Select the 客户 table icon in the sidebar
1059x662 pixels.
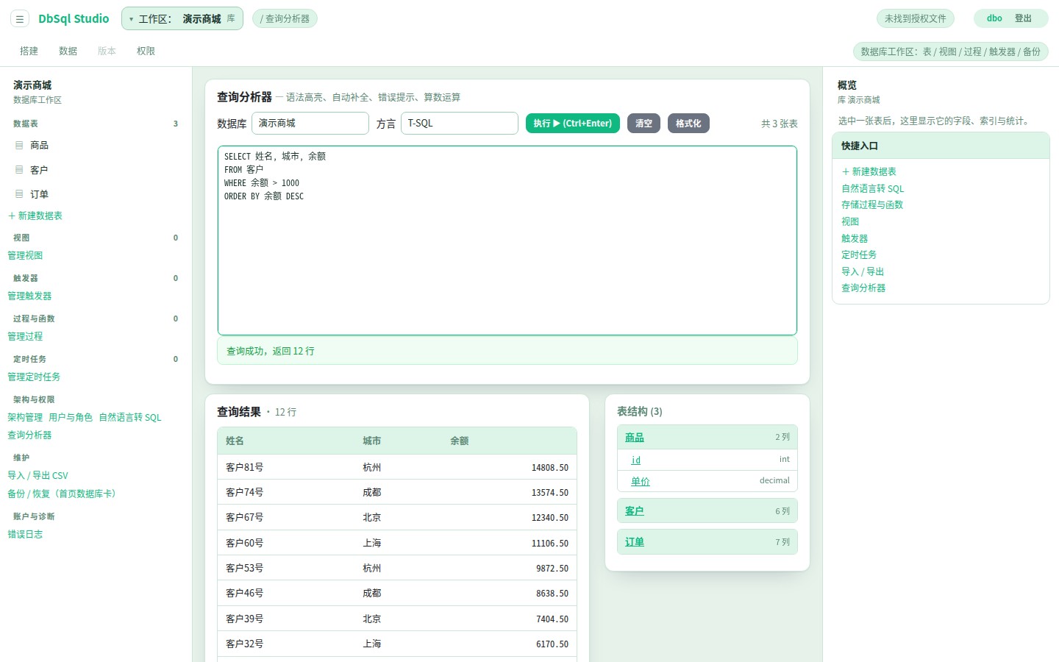tap(19, 170)
